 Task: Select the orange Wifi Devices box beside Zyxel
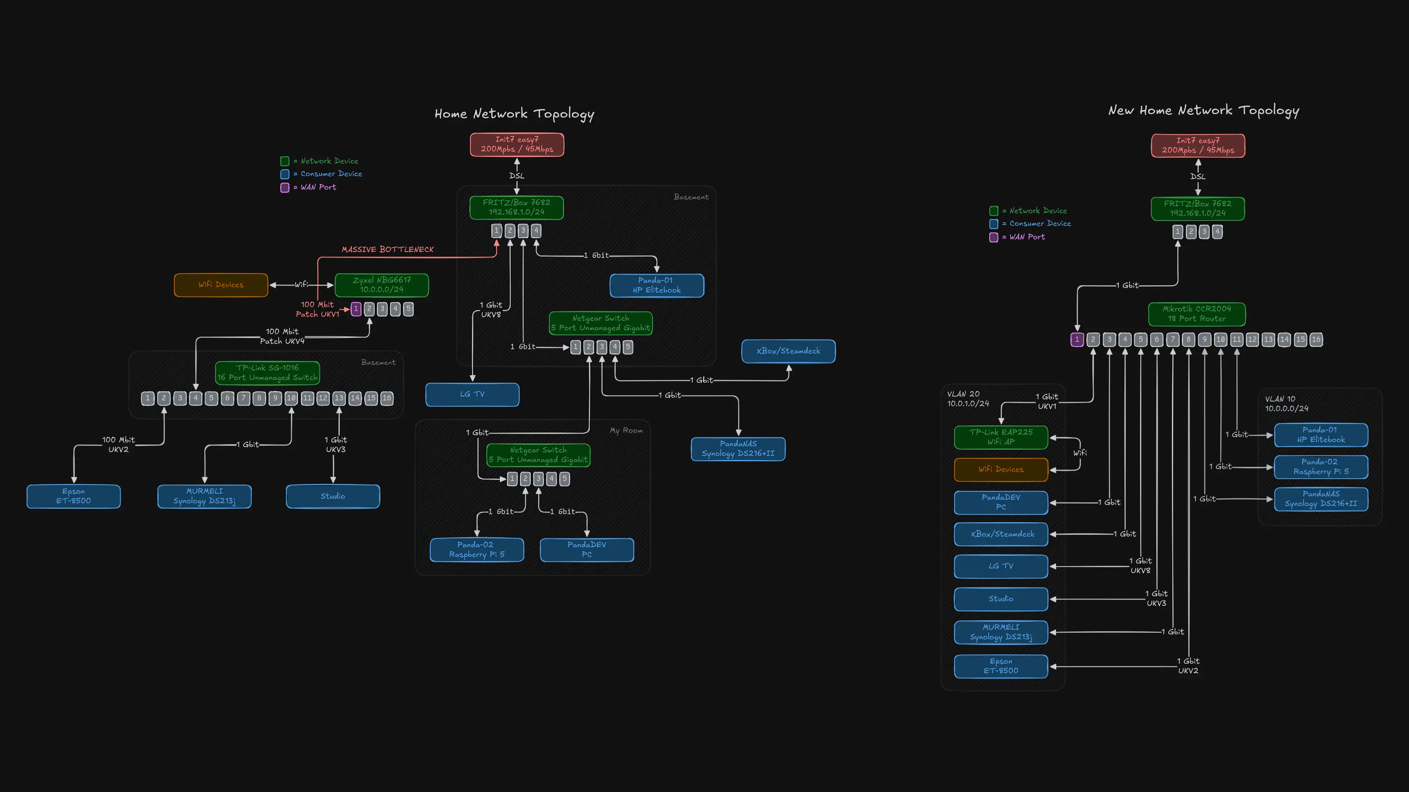[221, 285]
